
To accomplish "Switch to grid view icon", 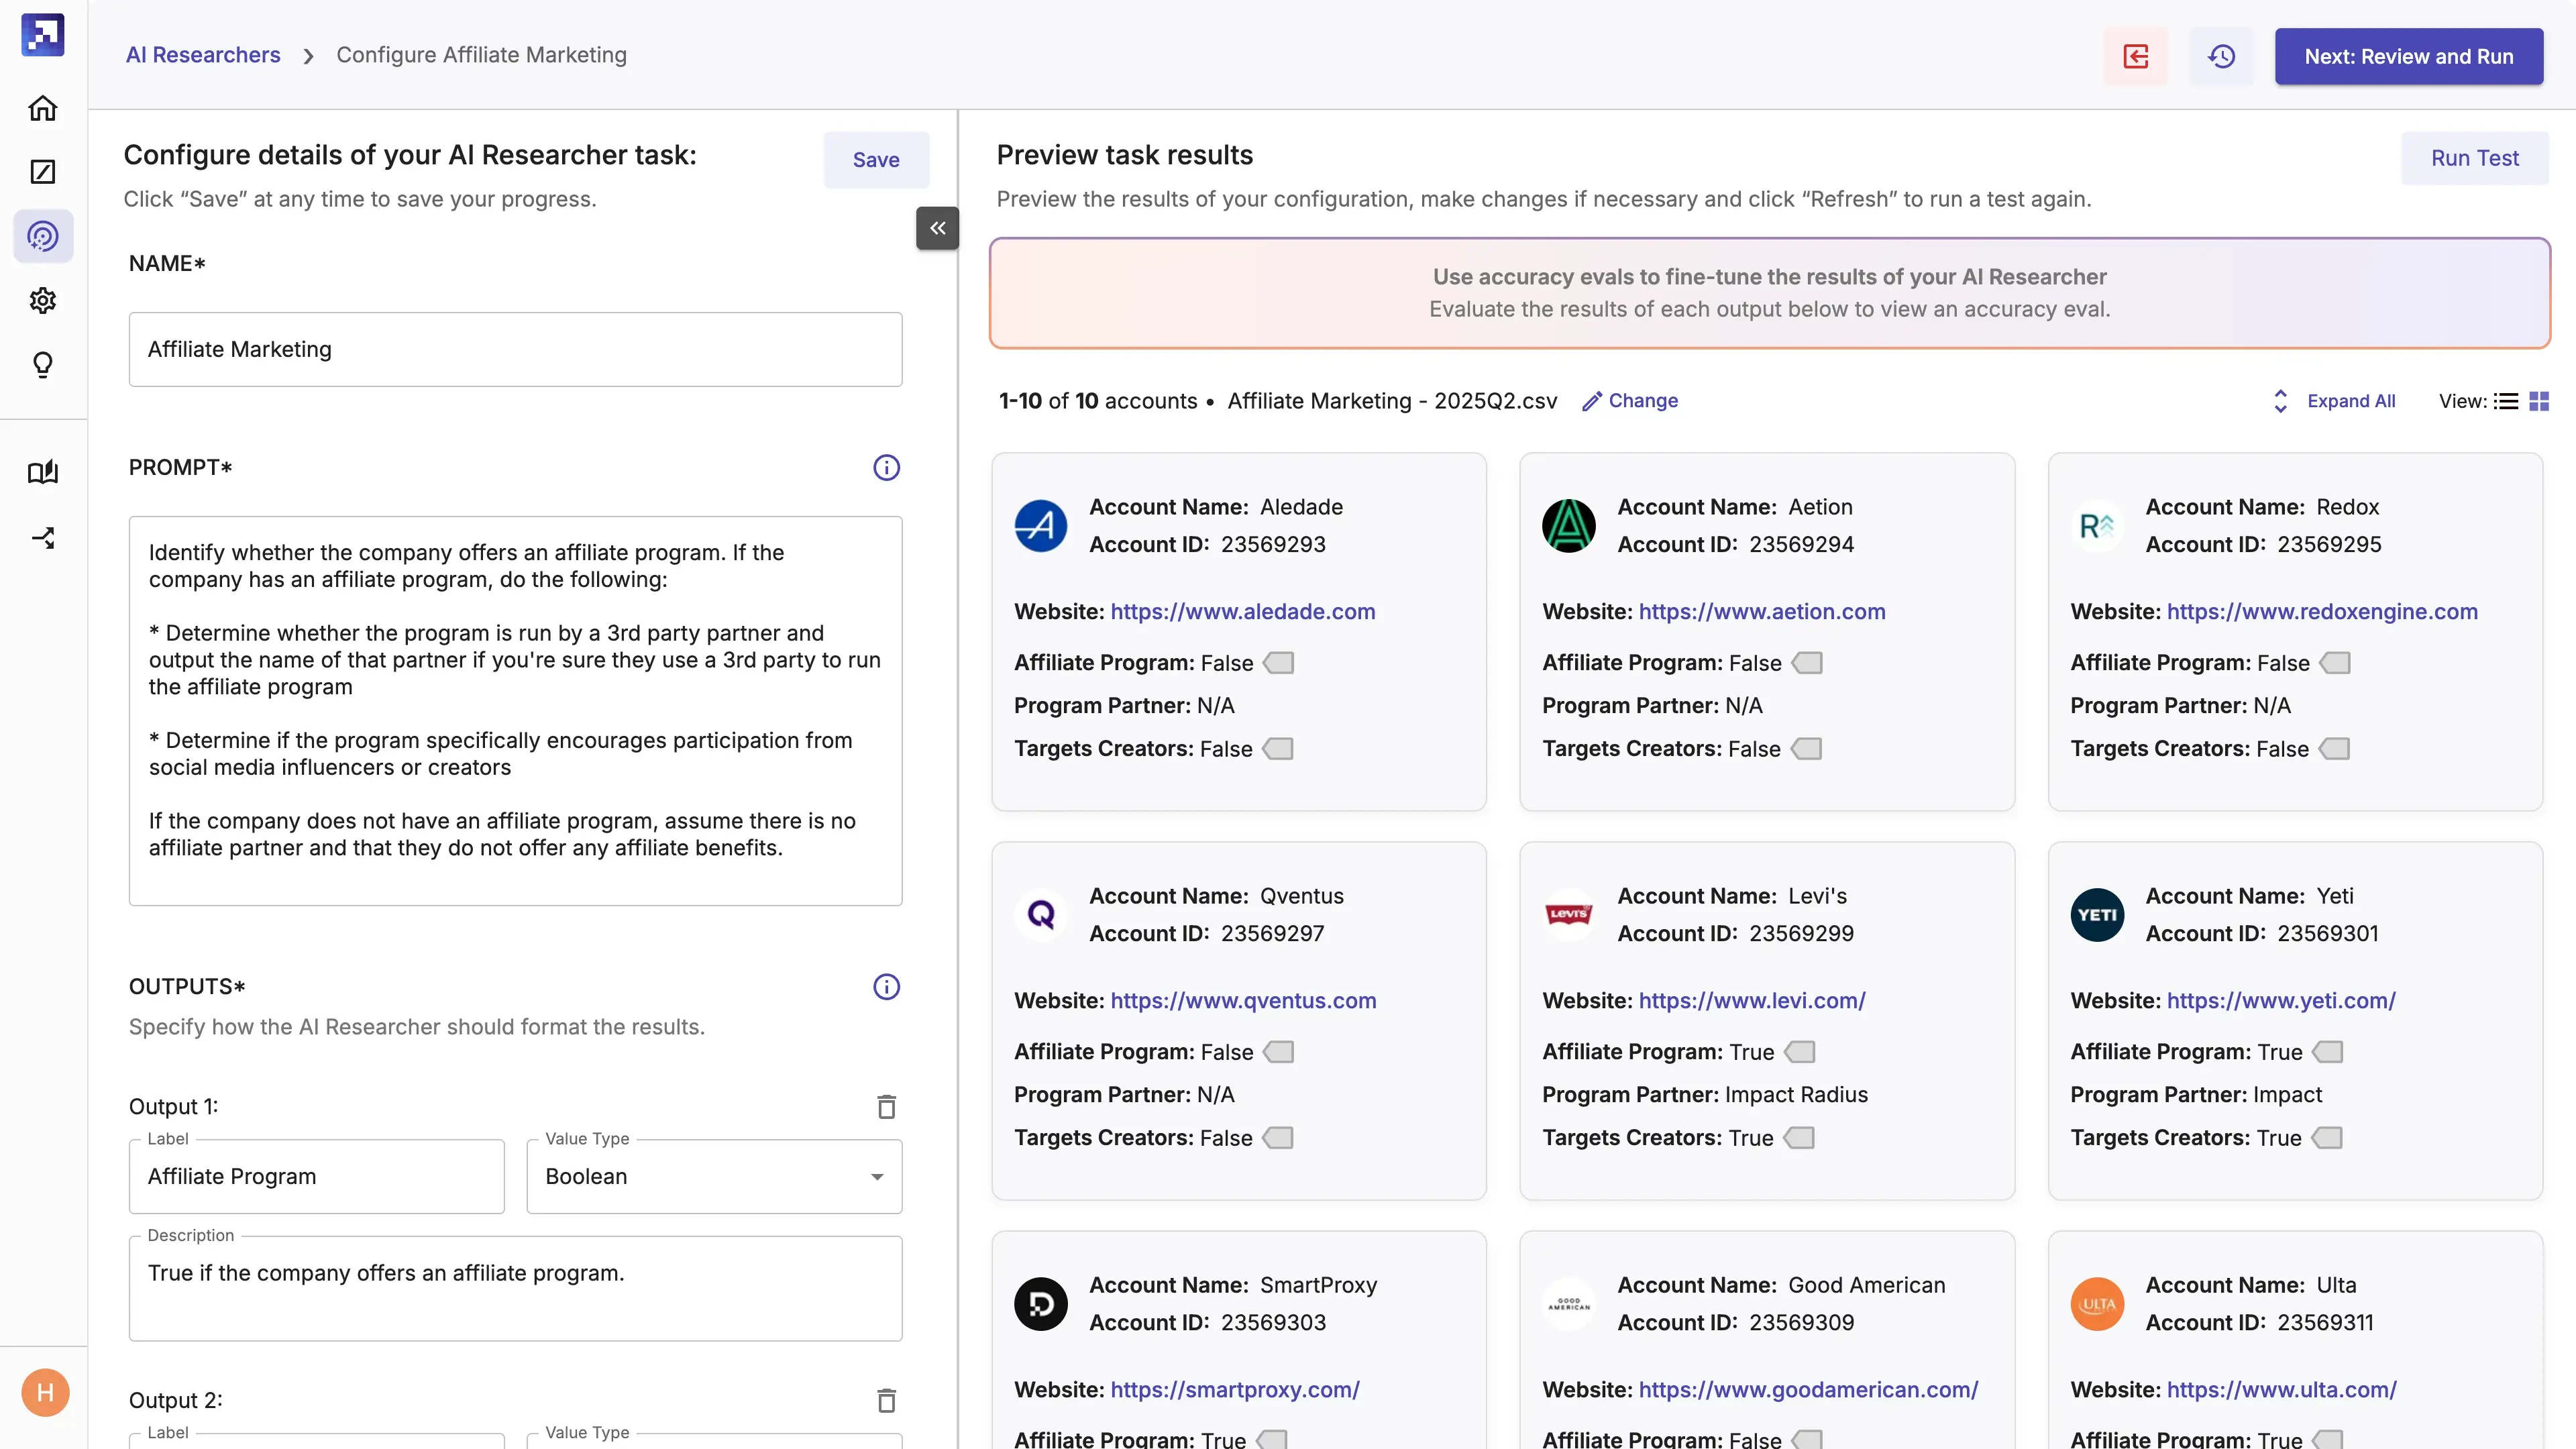I will [2539, 401].
